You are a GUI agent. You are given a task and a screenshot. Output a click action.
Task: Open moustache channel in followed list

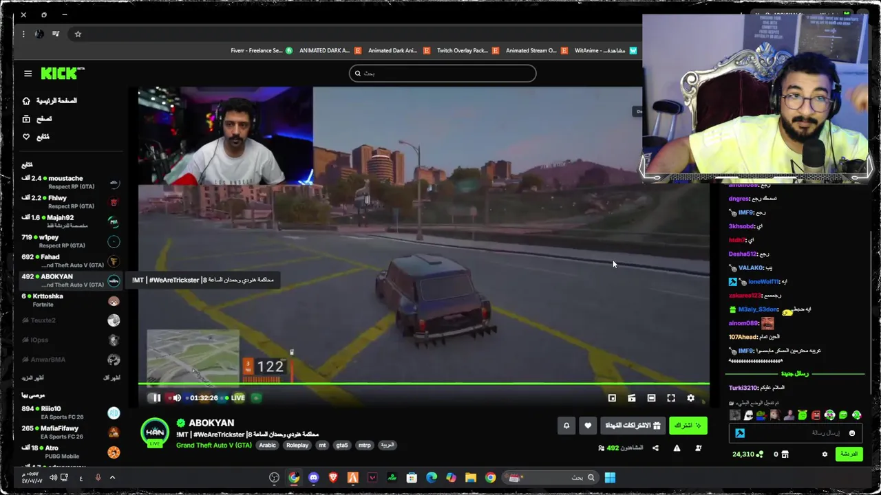(x=71, y=182)
